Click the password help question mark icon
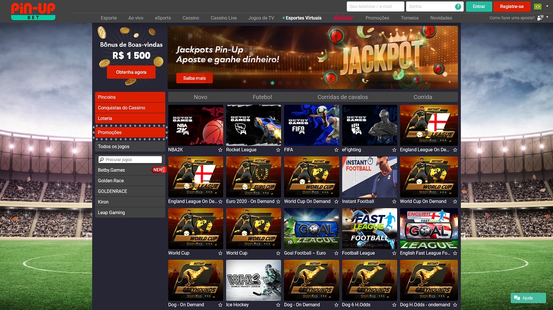The image size is (553, 310). (457, 7)
